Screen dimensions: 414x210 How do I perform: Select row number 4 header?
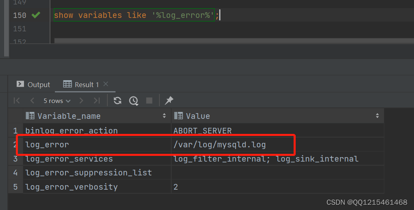[x=15, y=173]
